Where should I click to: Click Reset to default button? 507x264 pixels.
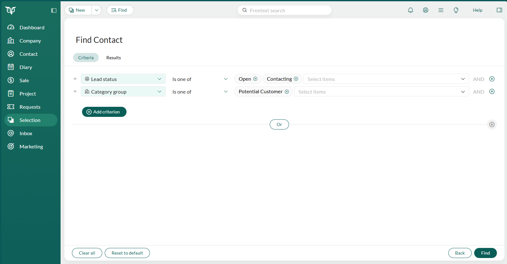coord(127,253)
